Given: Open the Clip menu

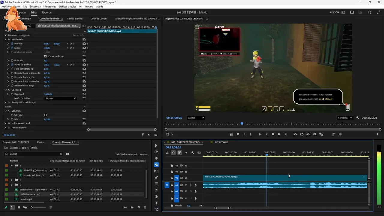Looking at the screenshot, I should click(25, 6).
